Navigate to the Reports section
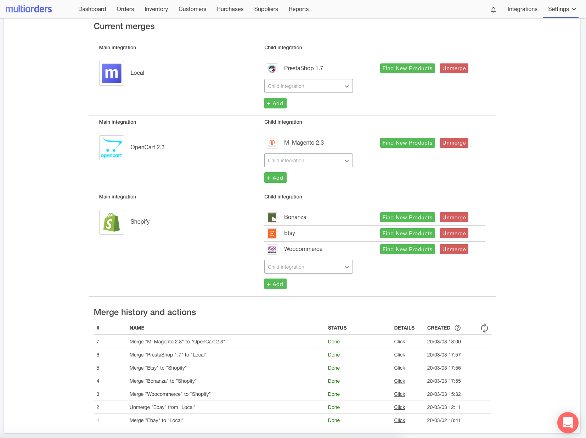The image size is (586, 438). click(298, 9)
